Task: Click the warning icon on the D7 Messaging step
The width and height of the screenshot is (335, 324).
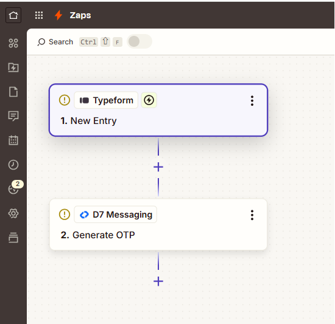Action: (x=65, y=215)
